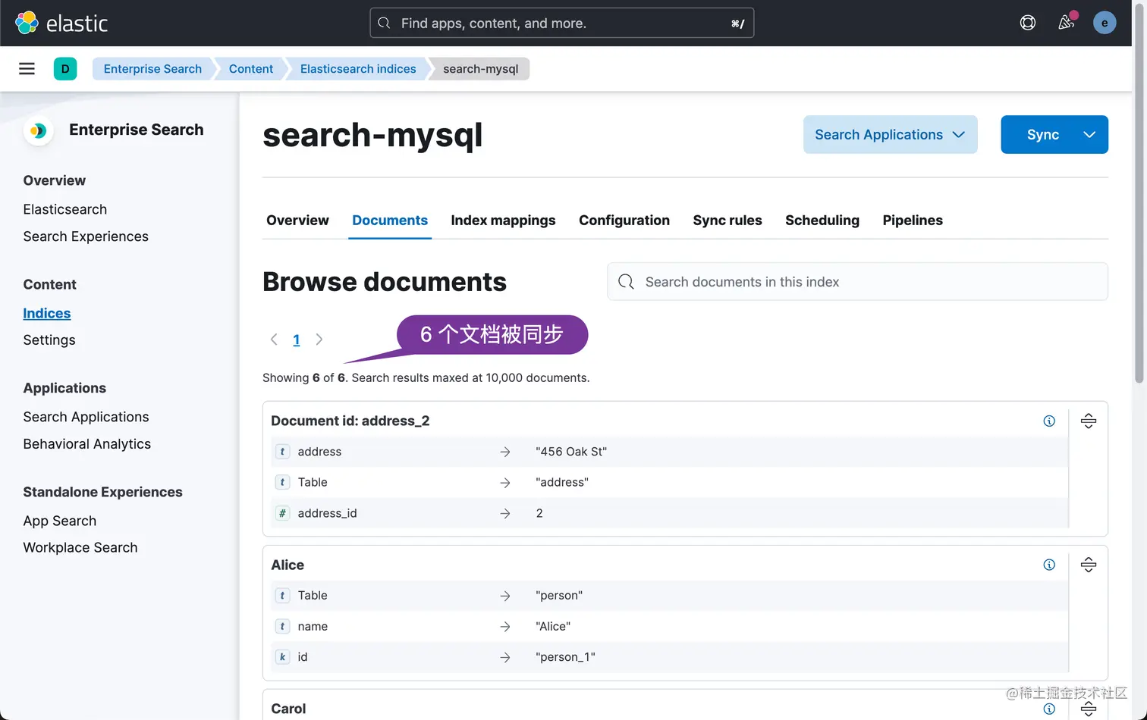Expand fields of Alice document

(x=1089, y=565)
